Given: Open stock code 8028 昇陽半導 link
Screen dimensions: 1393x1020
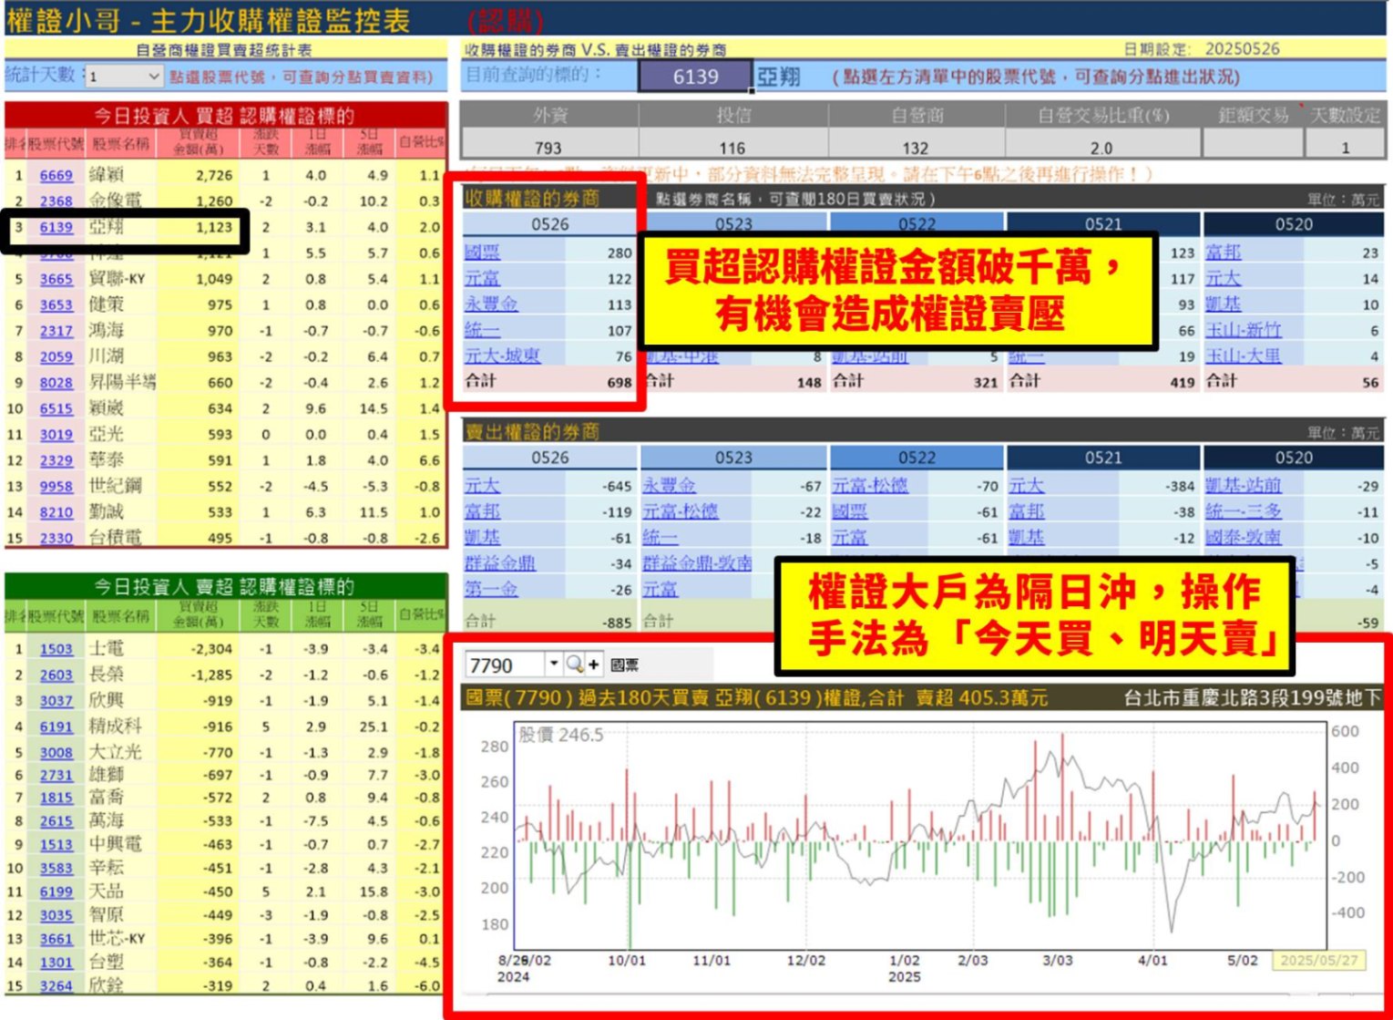Looking at the screenshot, I should tap(56, 383).
